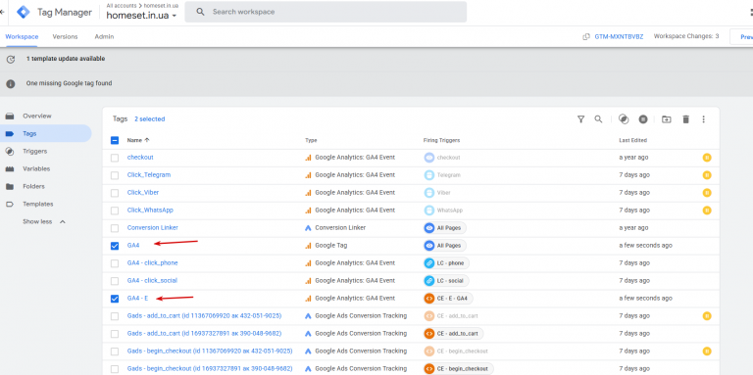Click the template update refresh icon
This screenshot has width=753, height=375.
click(11, 60)
